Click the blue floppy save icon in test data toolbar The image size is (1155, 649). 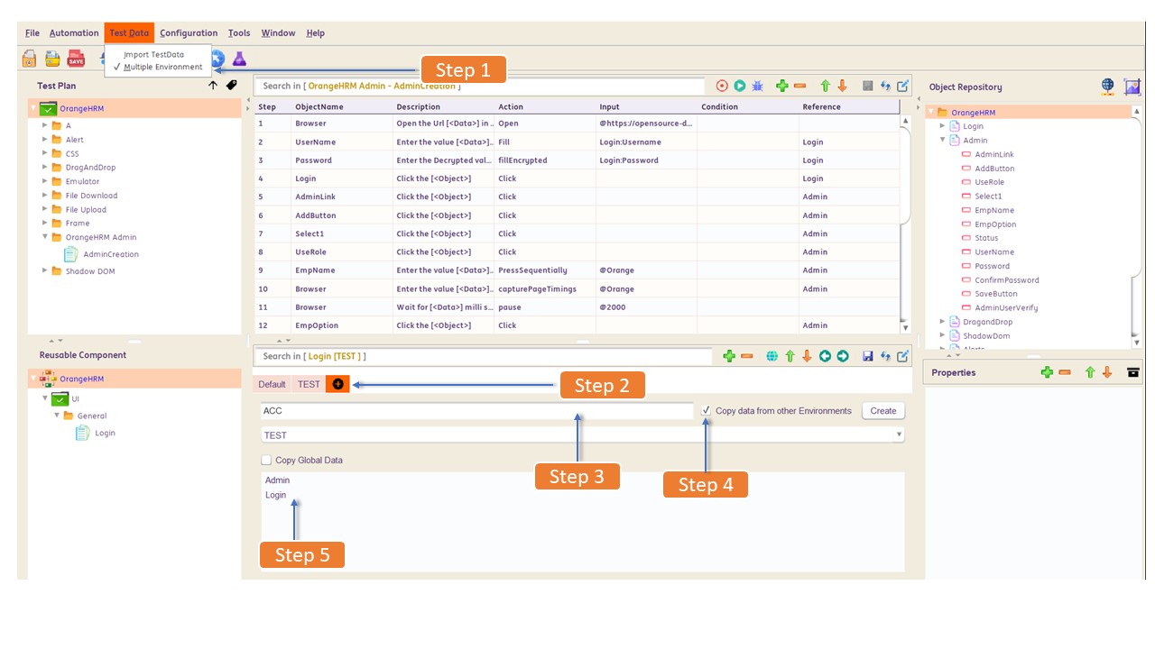(x=867, y=356)
